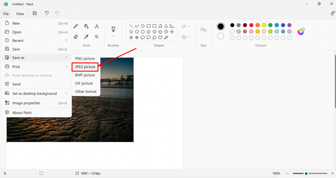
Task: Click the zoom slider handle
Action: pos(306,173)
